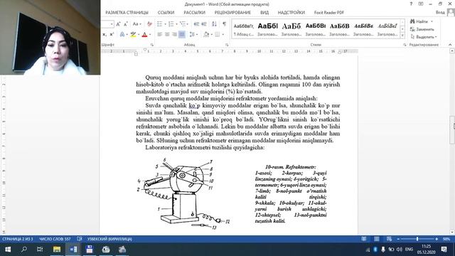Apply red font color
The width and height of the screenshot is (455, 256).
pyautogui.click(x=144, y=35)
